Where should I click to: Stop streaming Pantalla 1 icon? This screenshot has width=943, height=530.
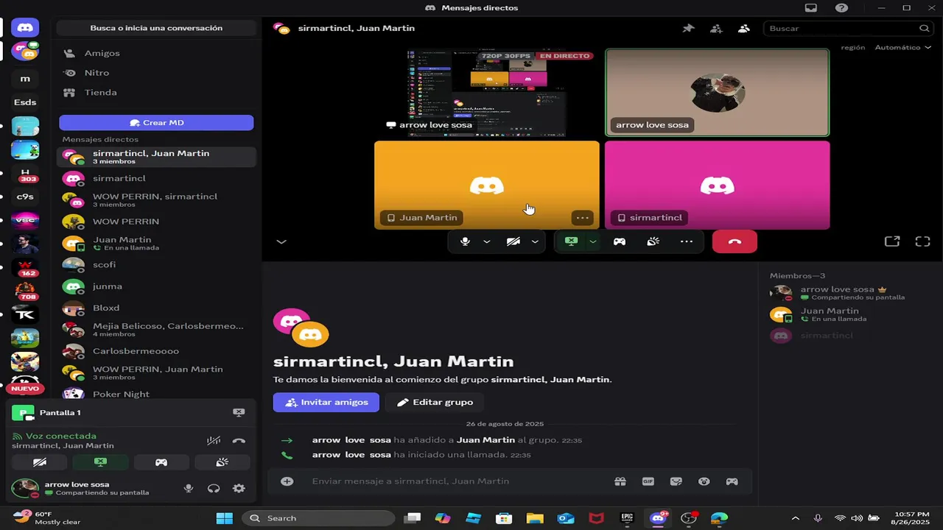click(239, 413)
